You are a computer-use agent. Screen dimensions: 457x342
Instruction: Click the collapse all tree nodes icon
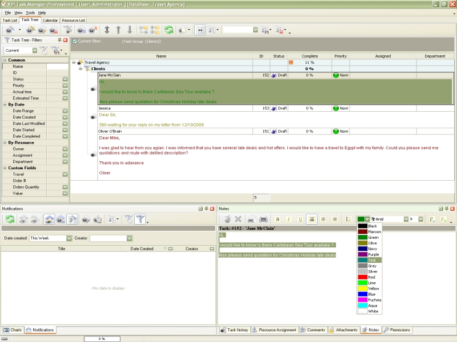pos(155,30)
